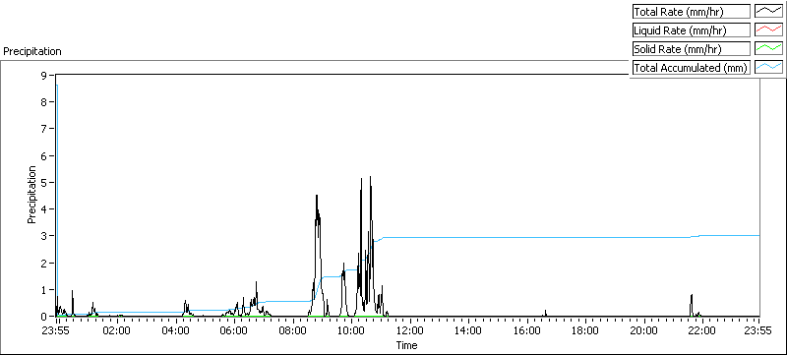Click the Y-axis value 8
The height and width of the screenshot is (355, 787).
click(x=44, y=102)
